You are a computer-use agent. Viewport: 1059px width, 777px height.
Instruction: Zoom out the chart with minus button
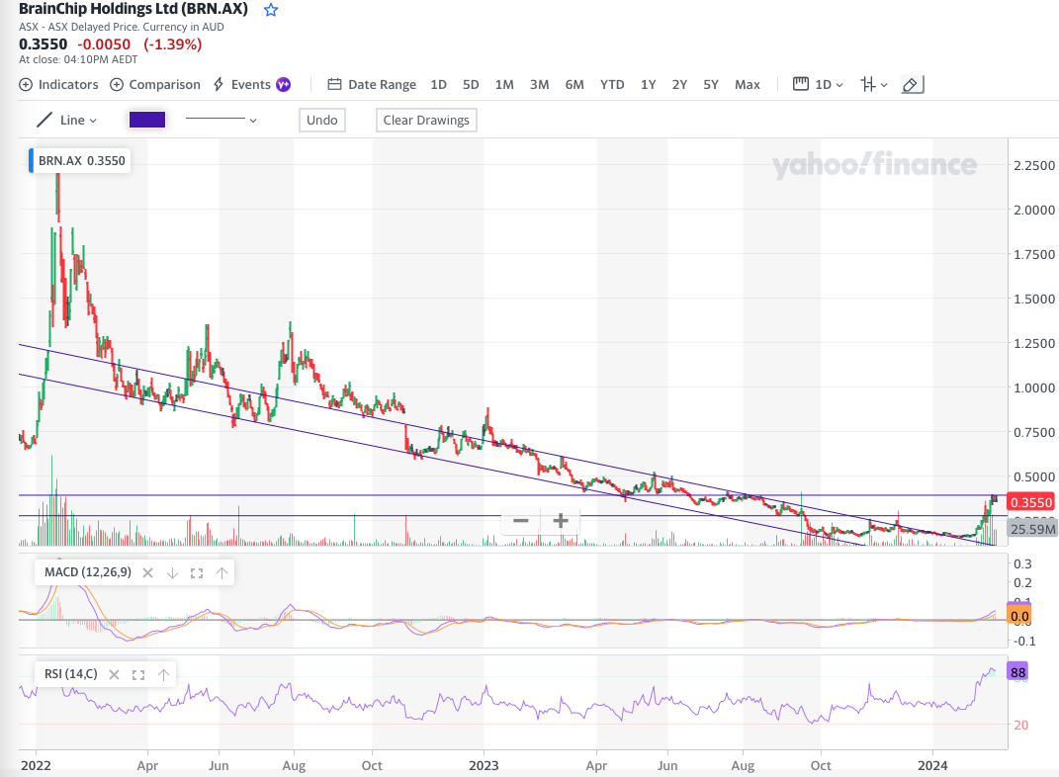coord(521,521)
